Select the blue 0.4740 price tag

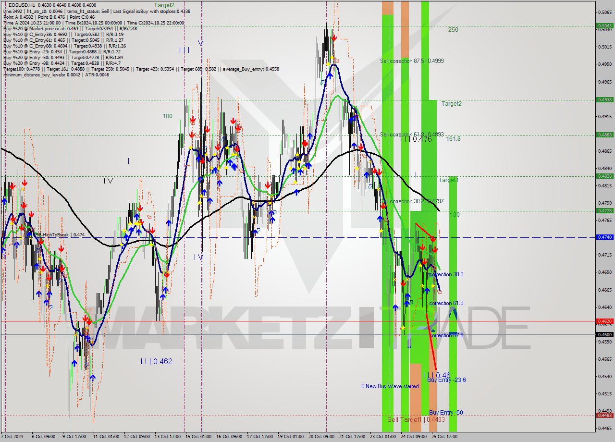[604, 237]
